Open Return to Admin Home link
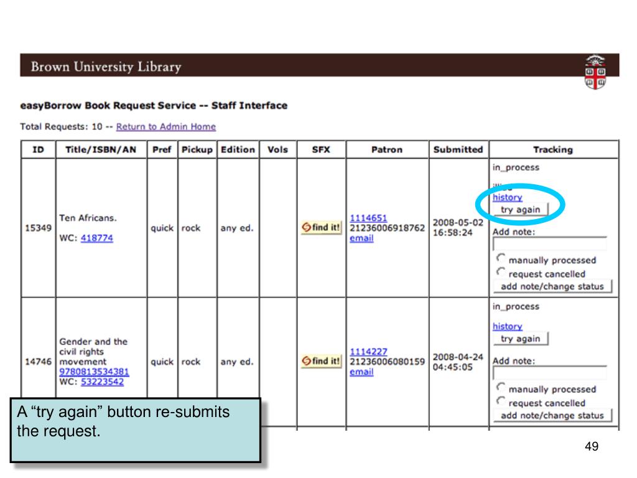The height and width of the screenshot is (478, 637). (x=165, y=126)
